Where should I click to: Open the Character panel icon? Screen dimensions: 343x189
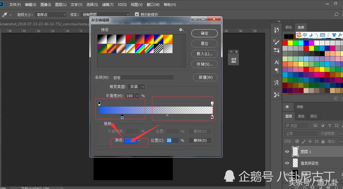coord(276,62)
